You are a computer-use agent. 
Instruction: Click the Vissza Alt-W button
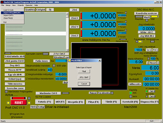[x=15, y=70]
